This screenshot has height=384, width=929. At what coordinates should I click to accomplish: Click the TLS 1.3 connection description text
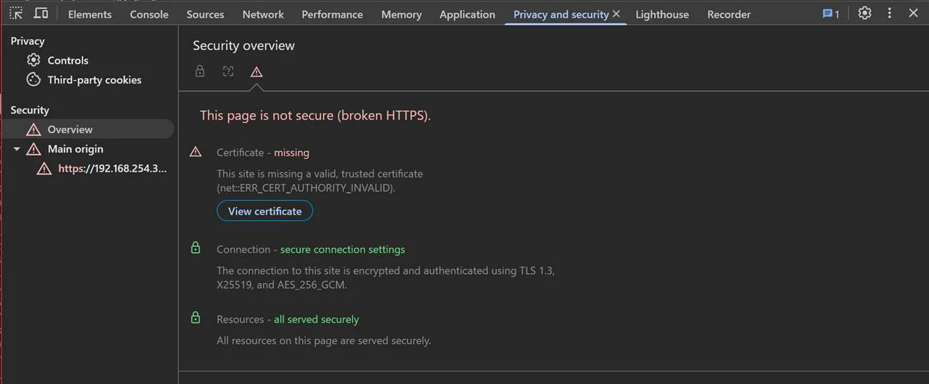[x=386, y=277]
